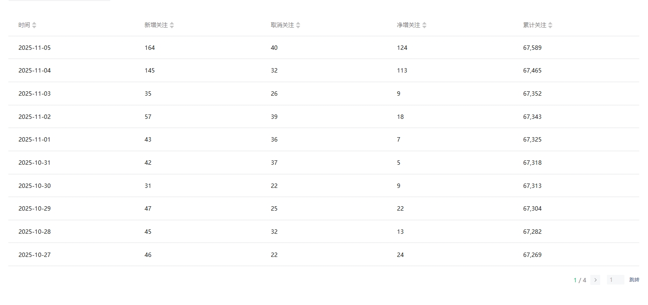This screenshot has width=648, height=305.
Task: Click net increase value 113
Action: click(x=402, y=70)
